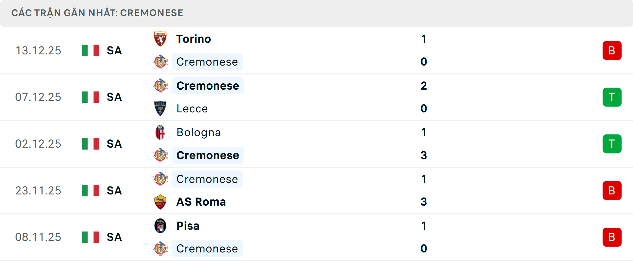Click the Italian flag beside 08.11.25
Image resolution: width=633 pixels, height=261 pixels.
click(90, 237)
